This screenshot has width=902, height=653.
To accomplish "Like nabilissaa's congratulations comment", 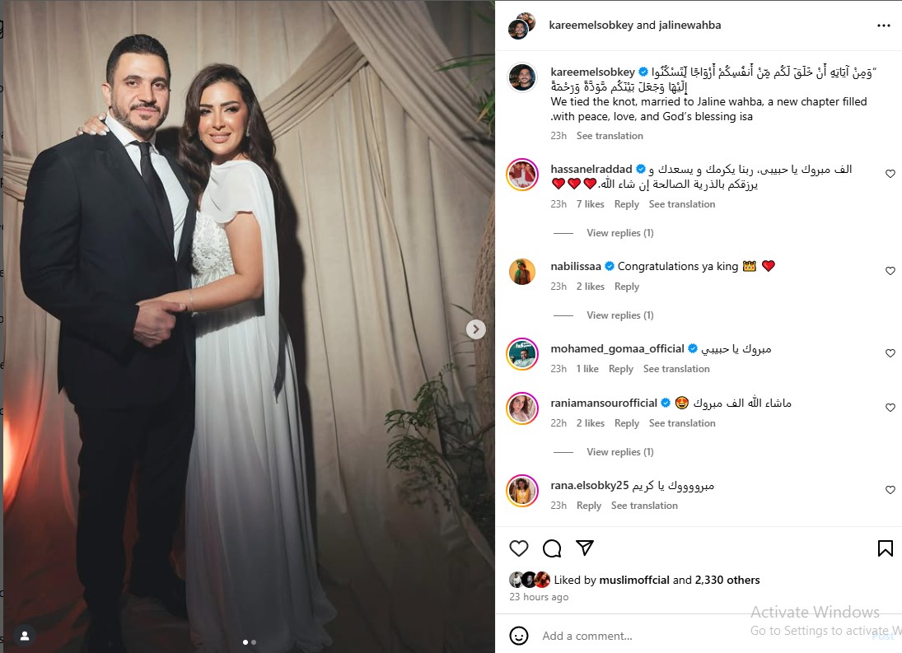I will [890, 271].
